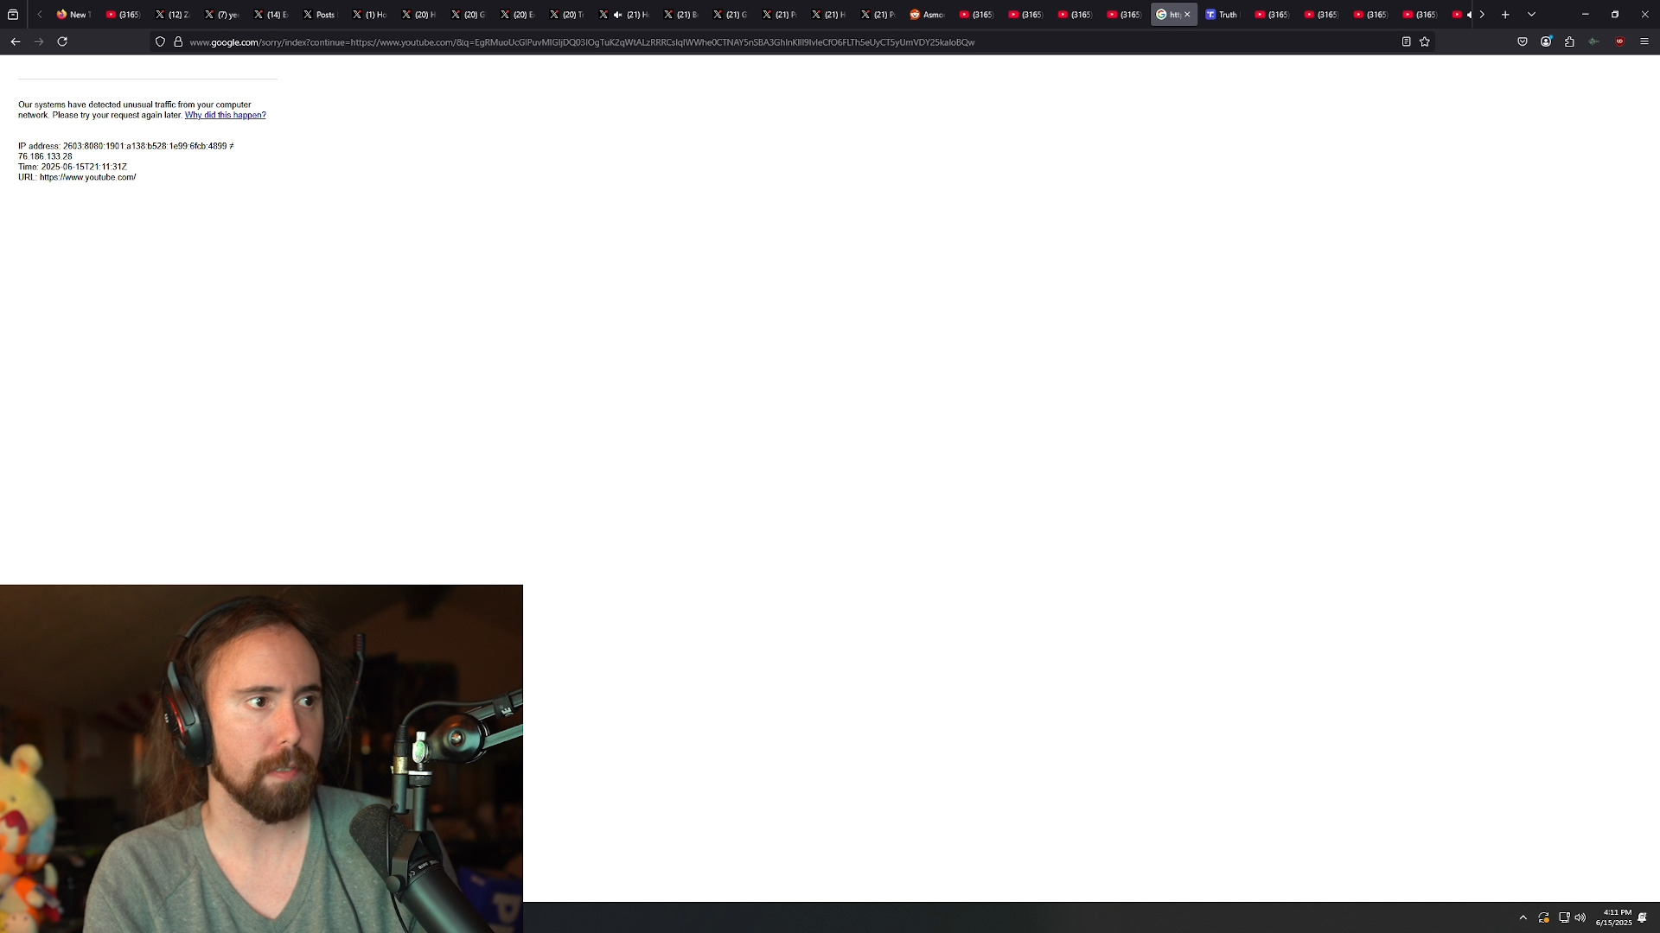Click the 'URL: https://www.youtube.com/' text
Image resolution: width=1660 pixels, height=933 pixels.
77,177
